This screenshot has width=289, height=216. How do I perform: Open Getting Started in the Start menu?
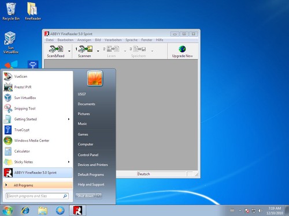click(38, 119)
